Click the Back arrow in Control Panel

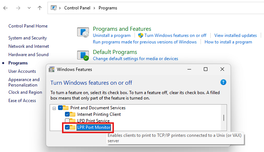[5, 8]
